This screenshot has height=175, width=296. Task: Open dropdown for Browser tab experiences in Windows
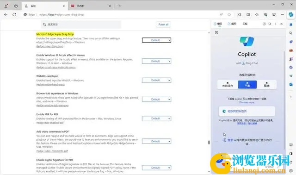pos(156,99)
